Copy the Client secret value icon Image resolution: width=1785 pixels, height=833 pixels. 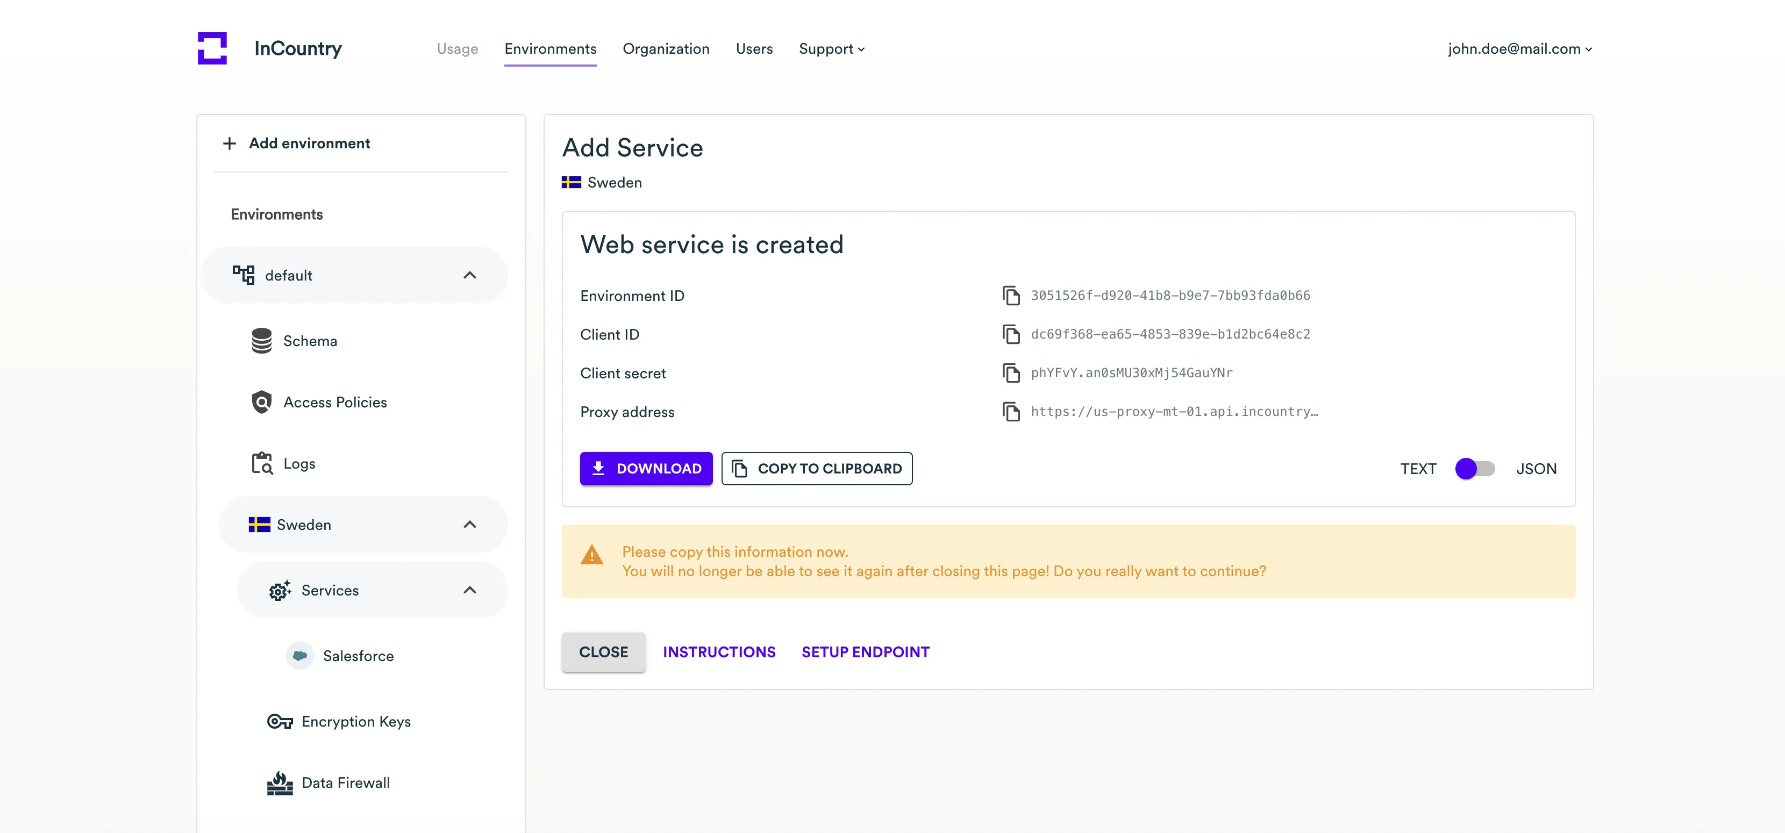tap(1011, 373)
